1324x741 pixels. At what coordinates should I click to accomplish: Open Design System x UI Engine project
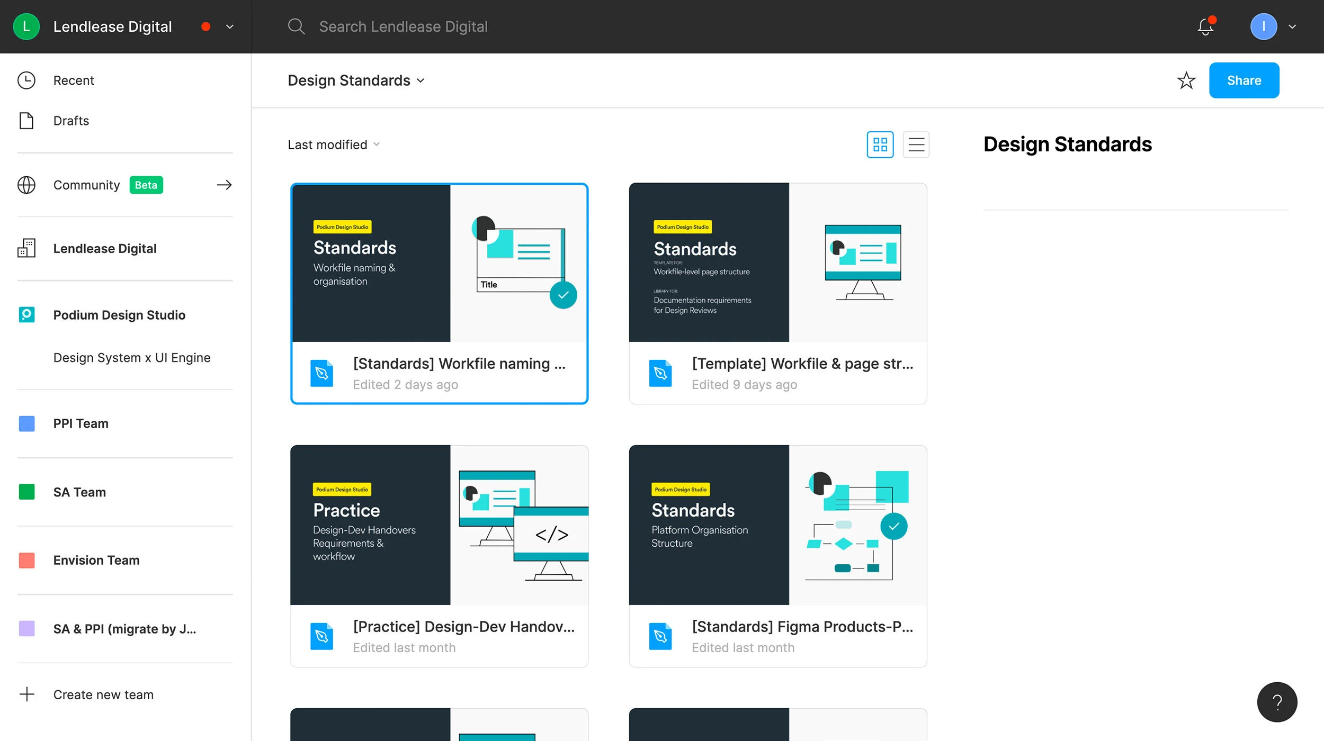pos(132,358)
